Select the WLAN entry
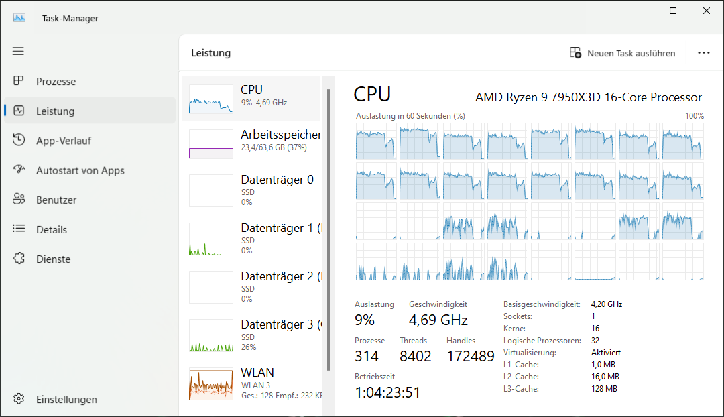The width and height of the screenshot is (724, 417). pos(251,383)
